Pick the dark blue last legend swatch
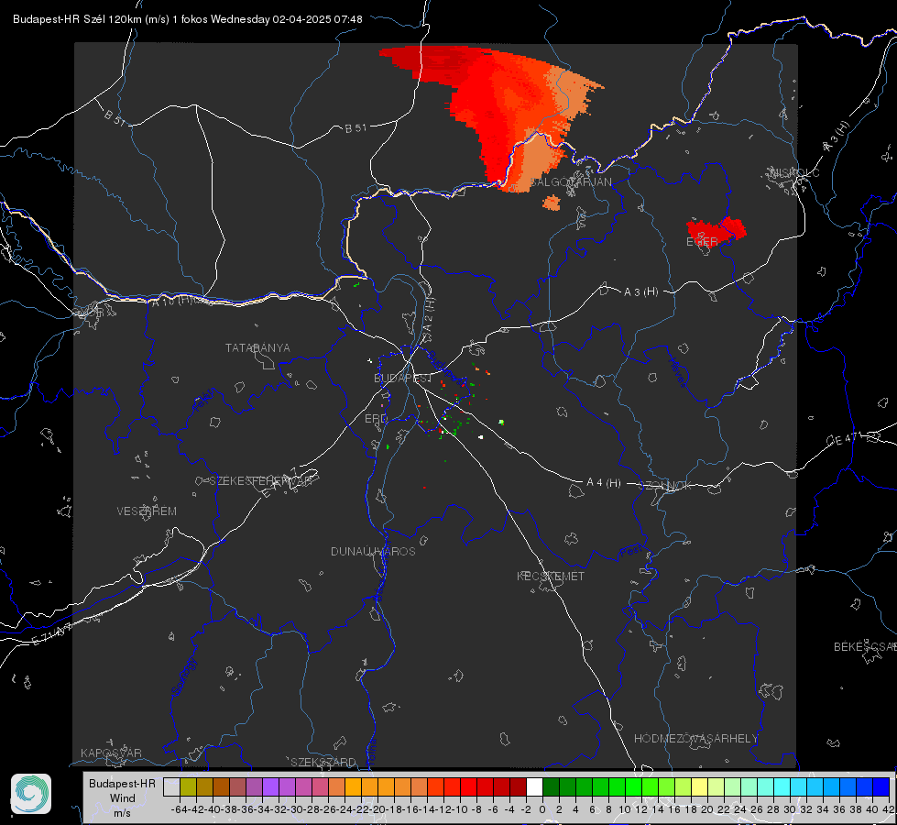897x825 pixels. (881, 786)
